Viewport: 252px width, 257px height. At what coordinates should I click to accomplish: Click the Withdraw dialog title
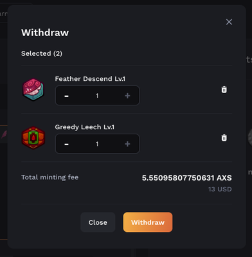click(x=45, y=33)
